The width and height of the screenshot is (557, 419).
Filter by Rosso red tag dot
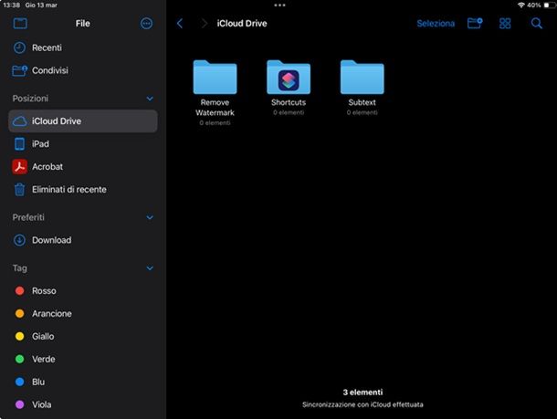coord(19,291)
